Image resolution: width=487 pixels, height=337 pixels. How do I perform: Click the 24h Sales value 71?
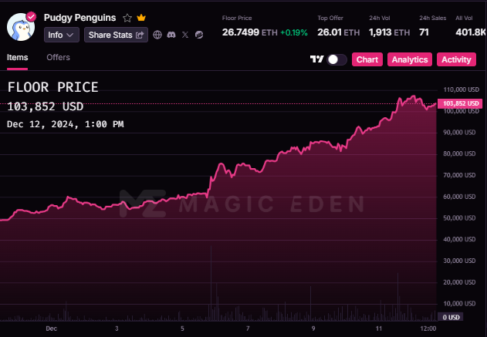(x=424, y=32)
